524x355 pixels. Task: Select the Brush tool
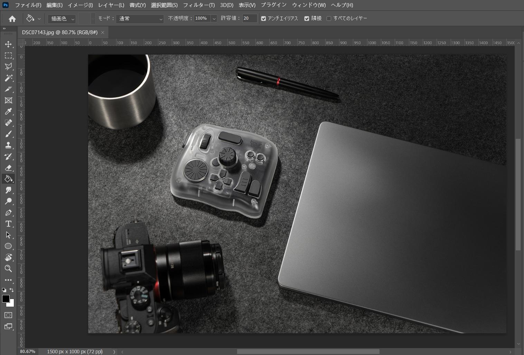pyautogui.click(x=8, y=134)
